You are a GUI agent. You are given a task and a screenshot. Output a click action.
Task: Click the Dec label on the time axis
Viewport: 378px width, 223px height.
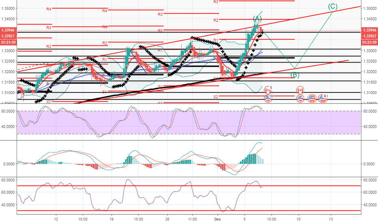217,219
